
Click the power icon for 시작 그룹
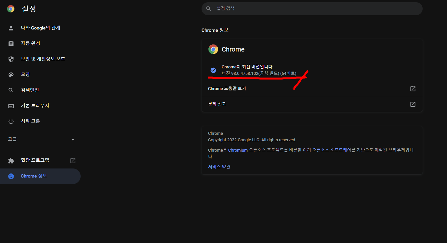[11, 121]
